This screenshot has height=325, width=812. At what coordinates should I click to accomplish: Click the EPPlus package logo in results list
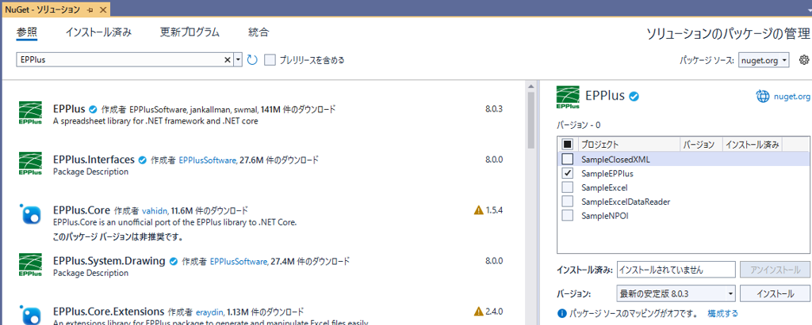(30, 113)
